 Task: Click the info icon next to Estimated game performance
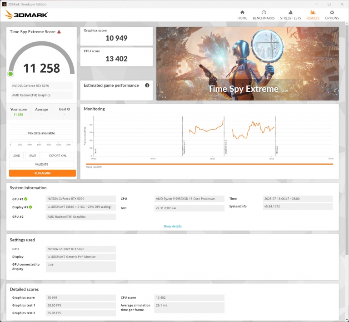[x=147, y=86]
